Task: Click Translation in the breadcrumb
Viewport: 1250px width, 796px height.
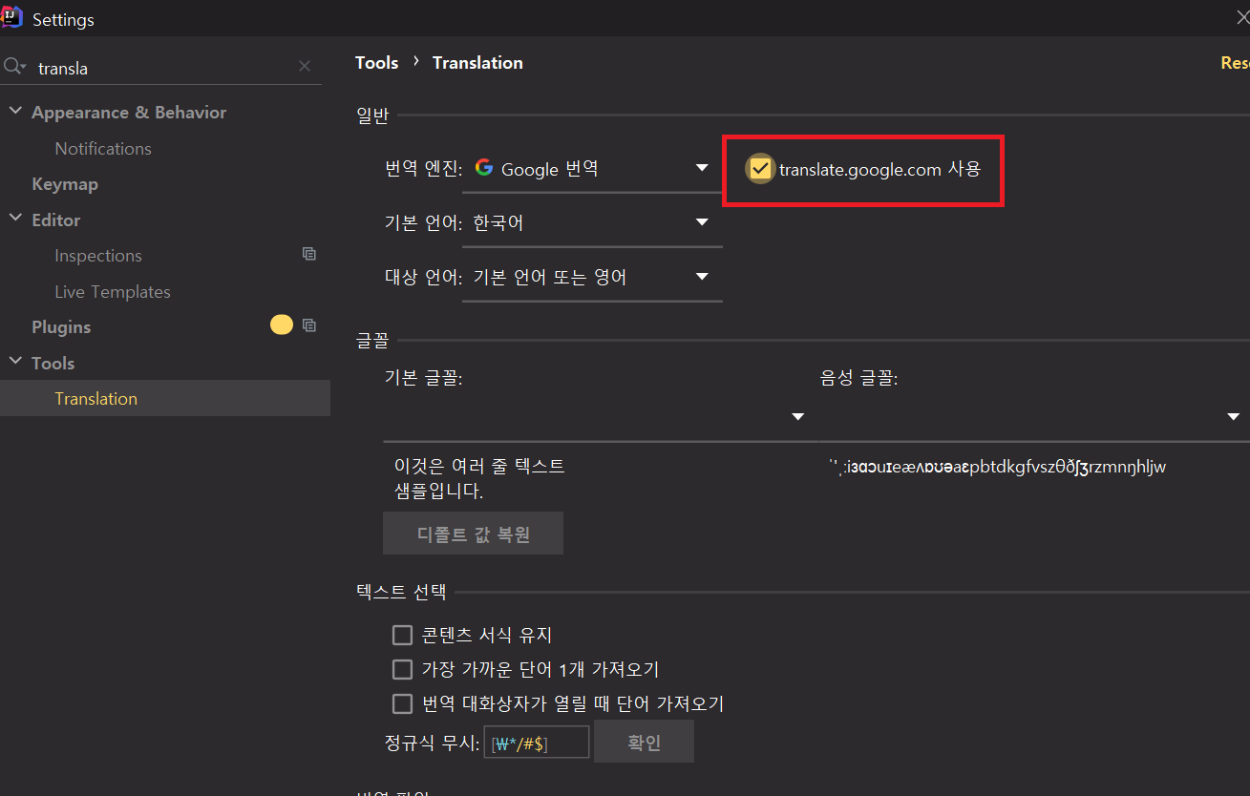Action: [x=477, y=62]
